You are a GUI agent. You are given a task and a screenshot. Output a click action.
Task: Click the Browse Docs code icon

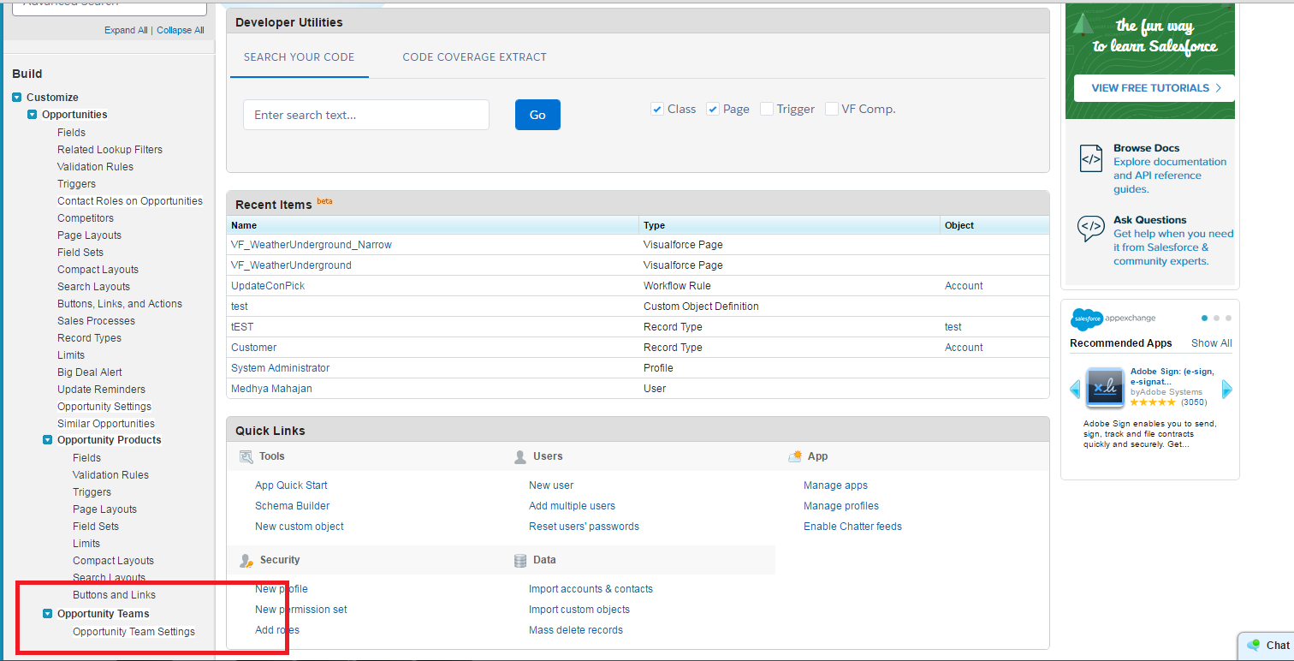click(1090, 159)
